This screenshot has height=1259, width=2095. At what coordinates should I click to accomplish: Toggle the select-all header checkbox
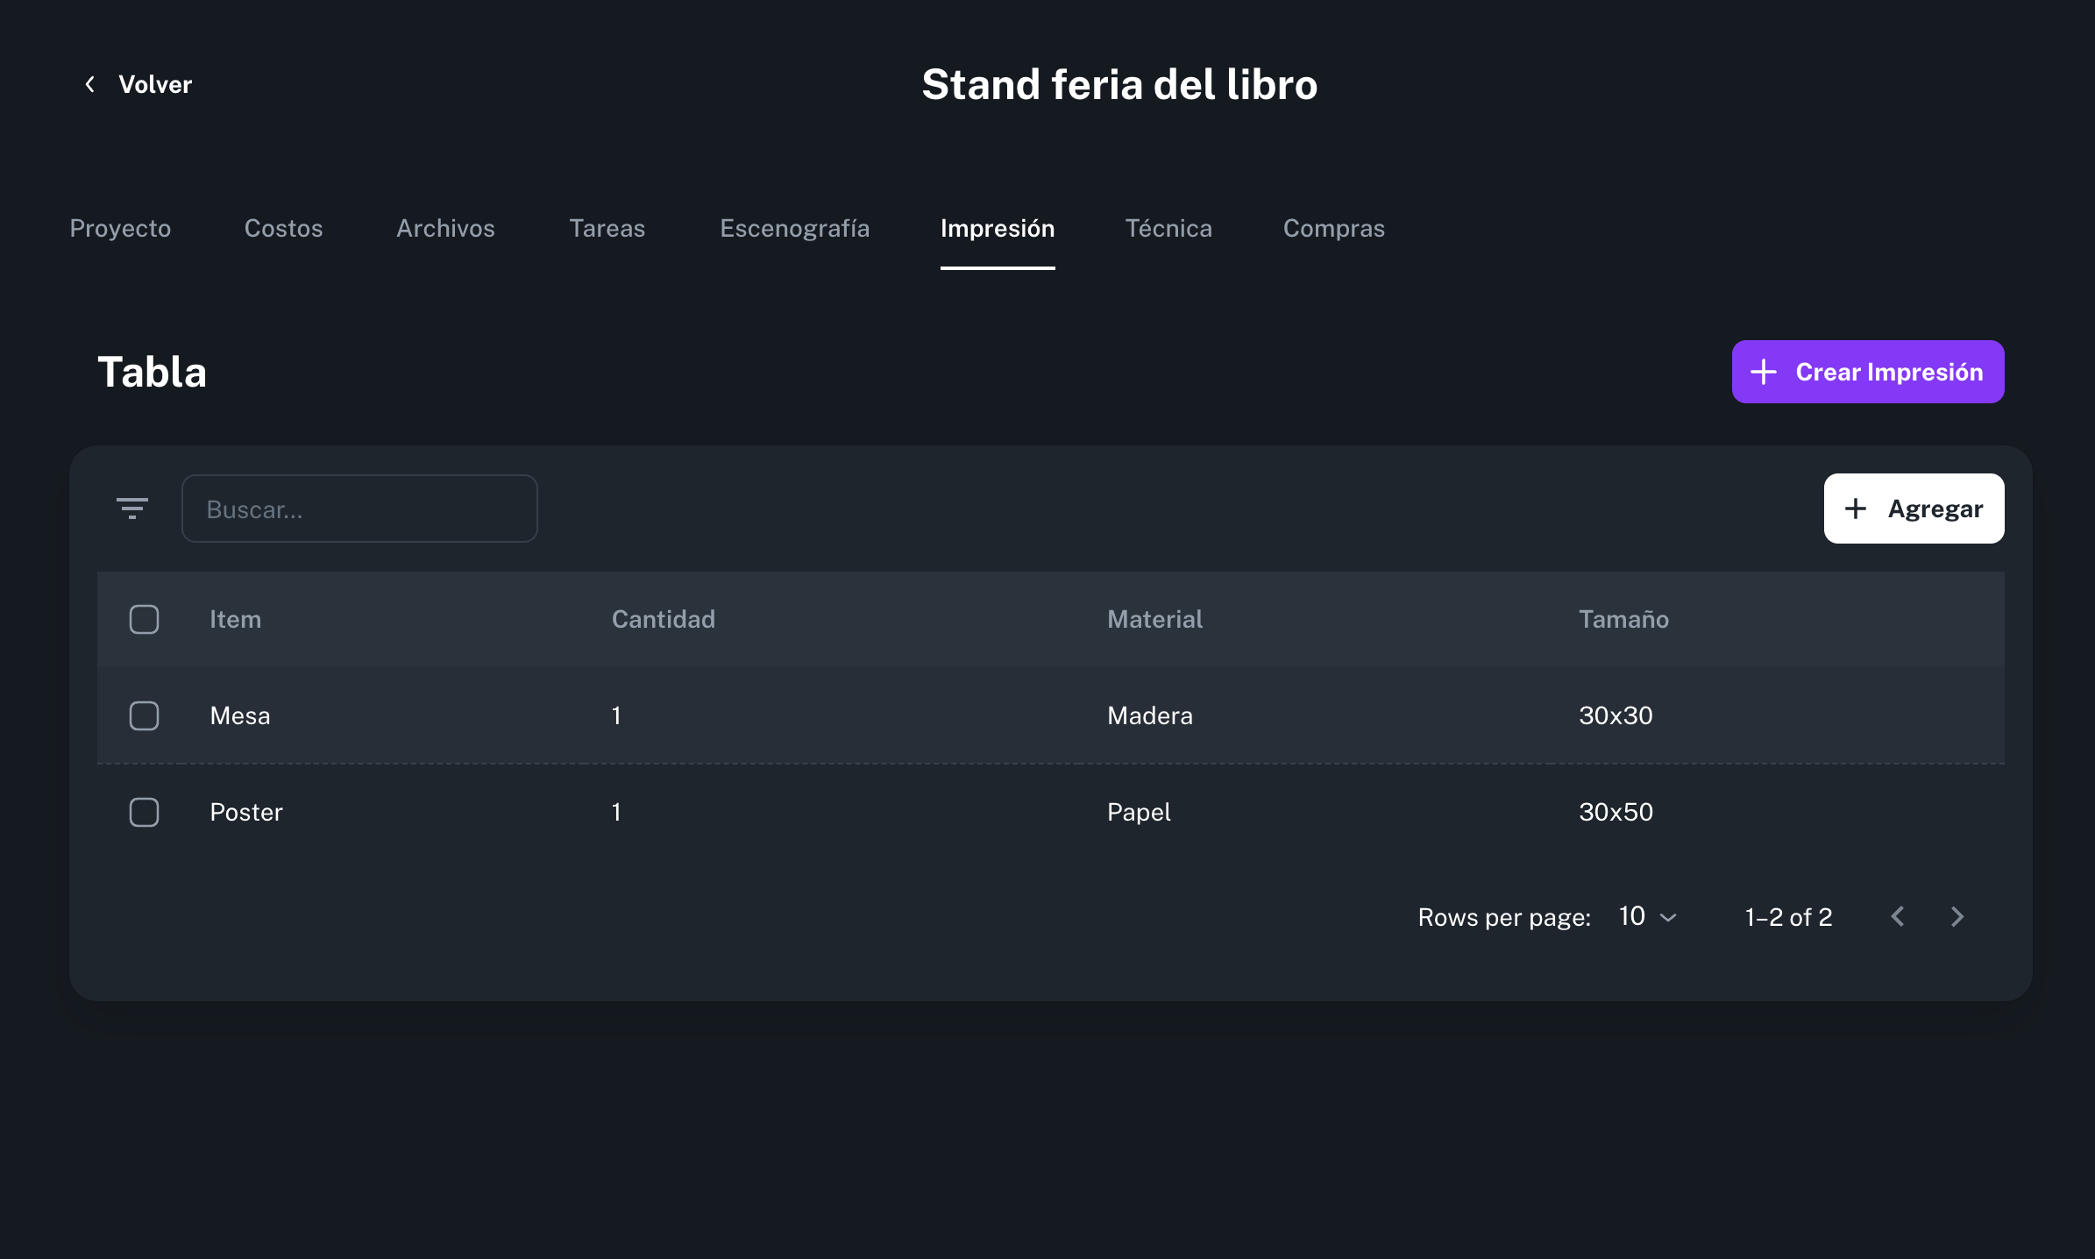(144, 619)
